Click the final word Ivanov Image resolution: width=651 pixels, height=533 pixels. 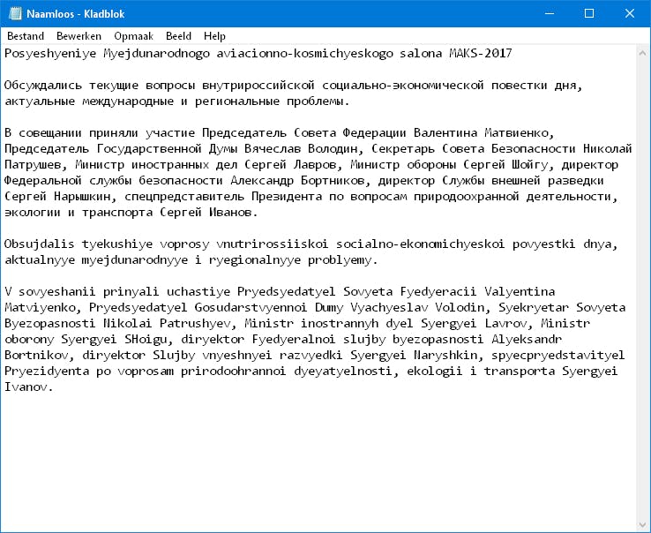click(26, 387)
